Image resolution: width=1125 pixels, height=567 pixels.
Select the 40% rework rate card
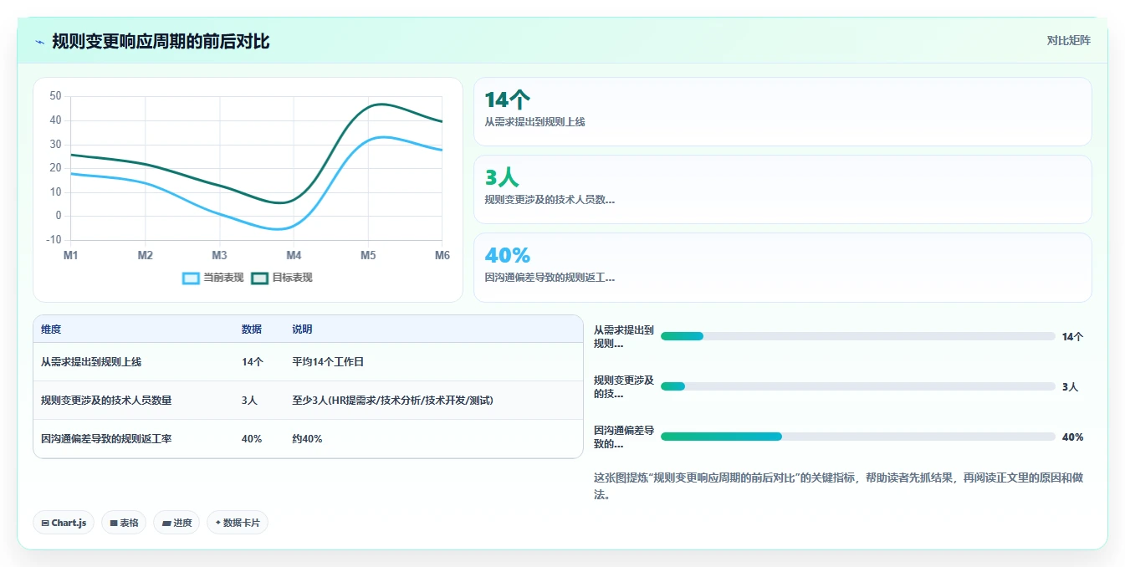pos(782,268)
